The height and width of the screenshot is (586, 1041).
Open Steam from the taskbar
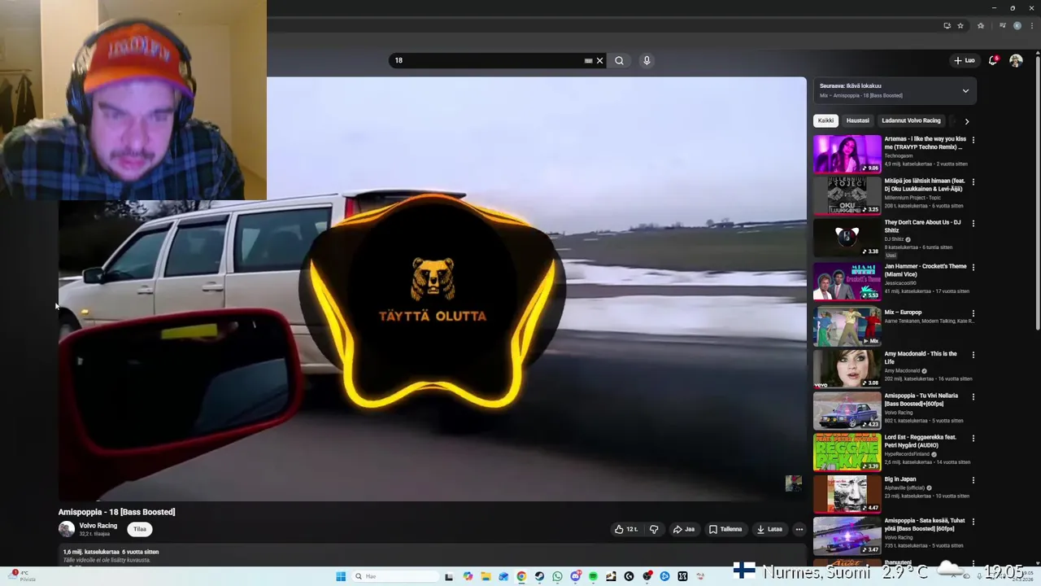(539, 576)
